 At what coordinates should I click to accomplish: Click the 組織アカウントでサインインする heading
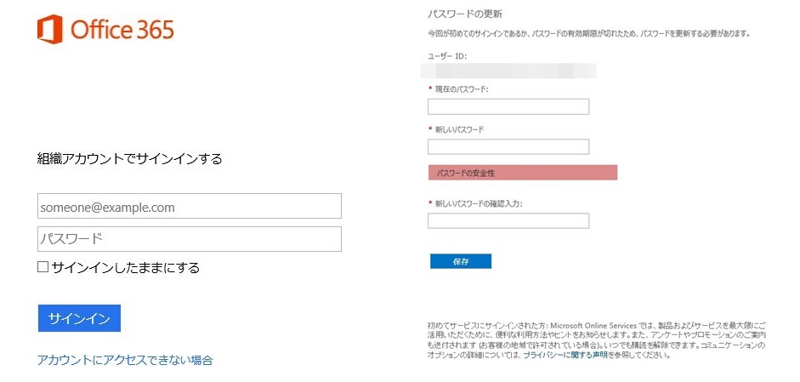(x=129, y=159)
